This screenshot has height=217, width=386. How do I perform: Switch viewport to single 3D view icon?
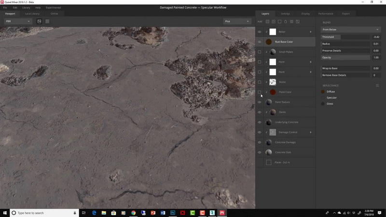pos(40,21)
